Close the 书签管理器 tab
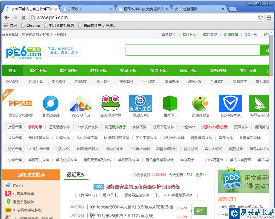275x219 pixels. [223, 9]
